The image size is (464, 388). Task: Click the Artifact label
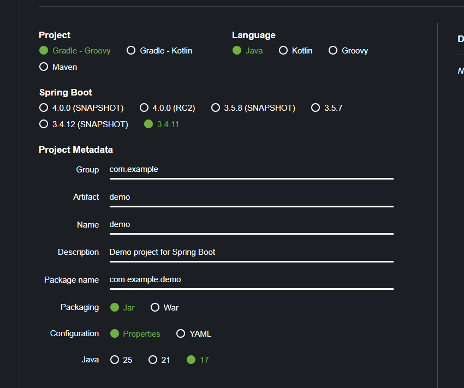click(x=86, y=197)
